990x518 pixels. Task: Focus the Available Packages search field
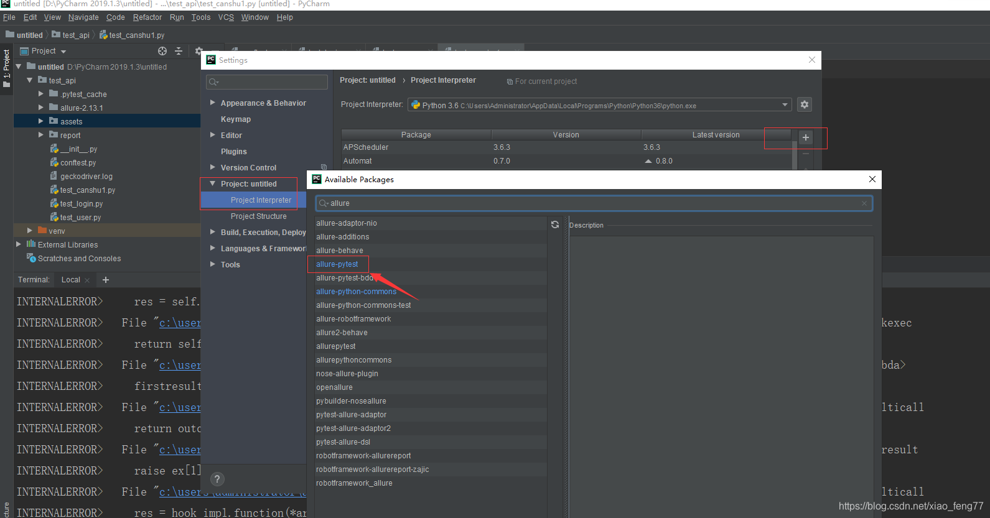(x=594, y=203)
